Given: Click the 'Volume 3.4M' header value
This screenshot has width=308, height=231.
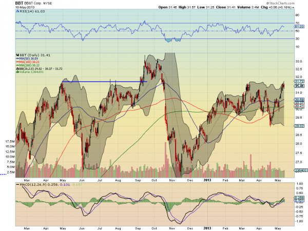Looking at the screenshot, I should 248,7.
